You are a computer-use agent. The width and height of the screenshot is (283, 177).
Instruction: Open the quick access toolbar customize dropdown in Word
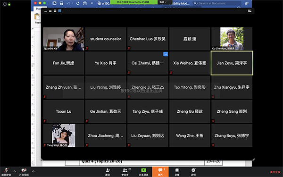pyautogui.click(x=92, y=3)
